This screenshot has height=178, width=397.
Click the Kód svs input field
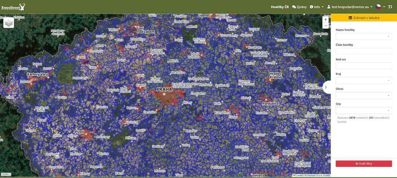point(363,66)
